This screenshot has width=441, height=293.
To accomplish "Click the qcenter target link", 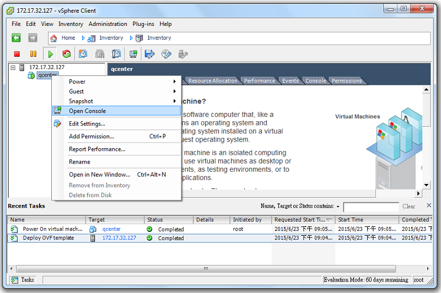I will coord(111,229).
